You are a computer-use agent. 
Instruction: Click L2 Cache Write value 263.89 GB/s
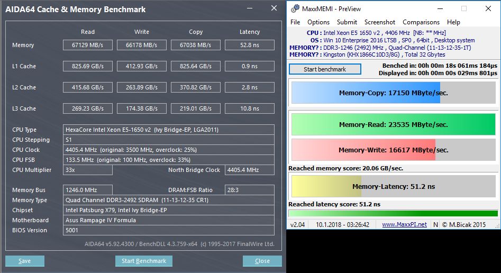tap(142, 87)
